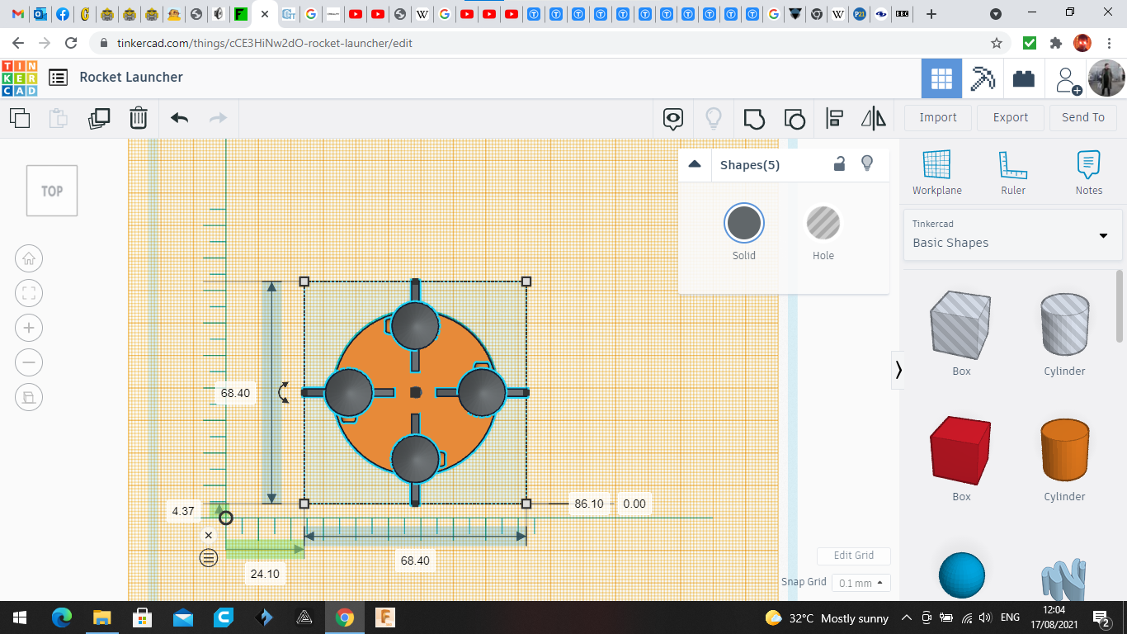Screen dimensions: 1127x634
Task: Undo the last action
Action: tap(180, 118)
